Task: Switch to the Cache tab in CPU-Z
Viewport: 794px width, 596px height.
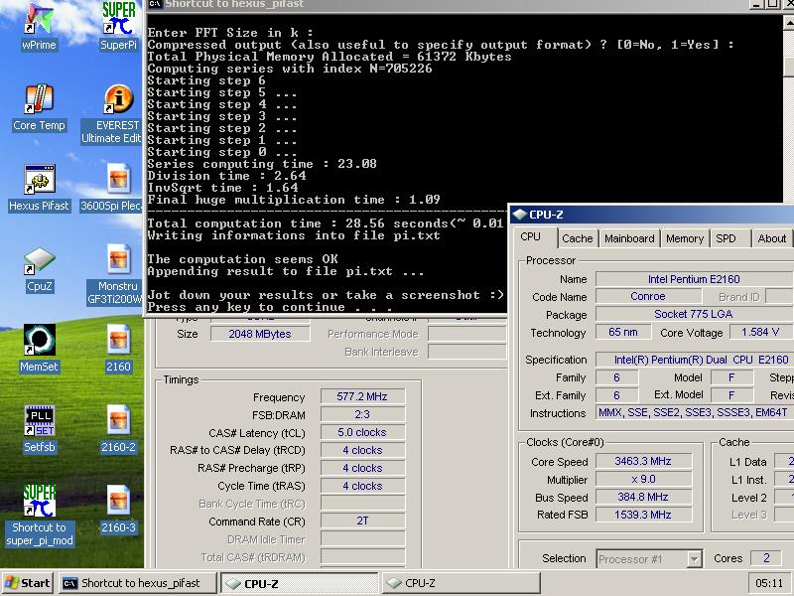Action: tap(578, 238)
